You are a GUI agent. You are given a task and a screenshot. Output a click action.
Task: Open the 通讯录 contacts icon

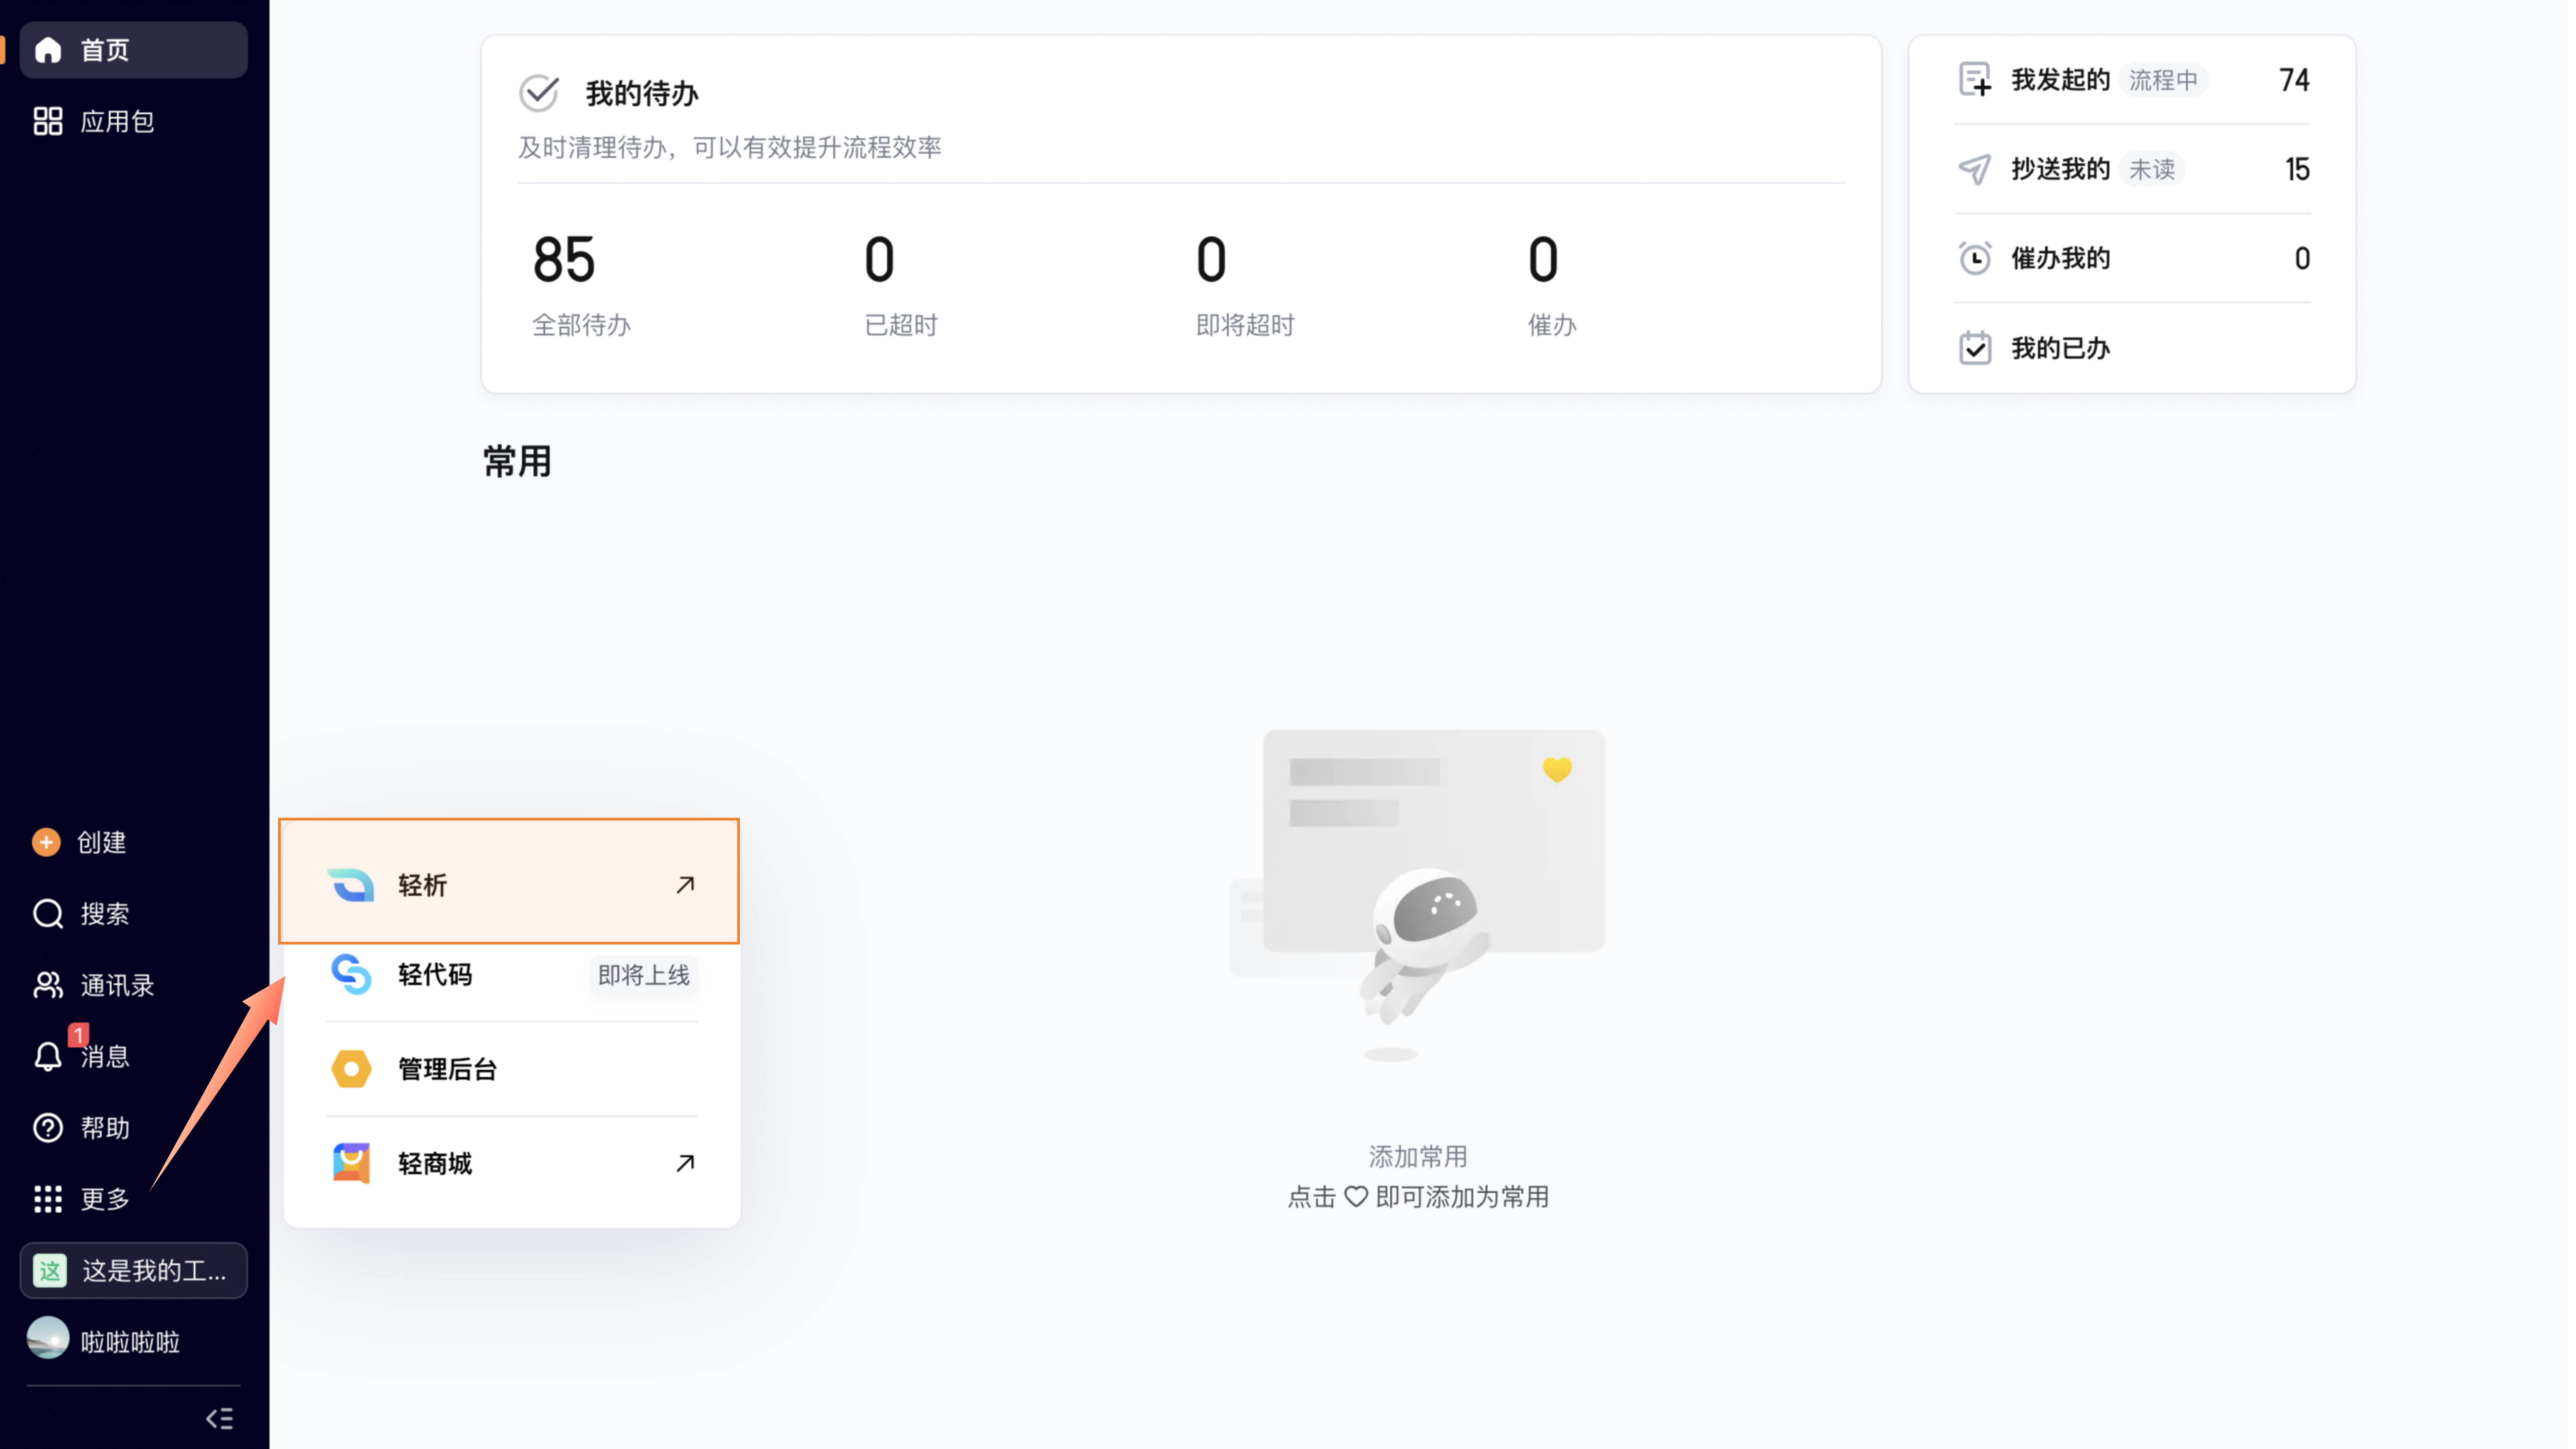point(48,985)
